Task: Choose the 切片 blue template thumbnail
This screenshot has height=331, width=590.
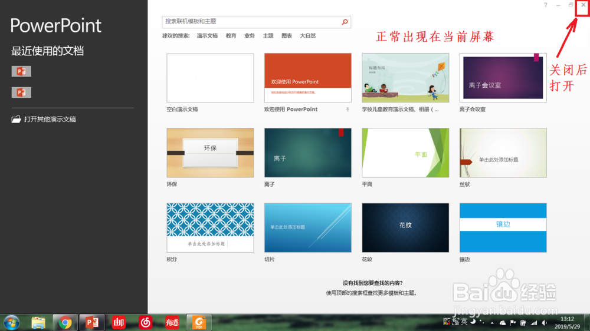Action: tap(308, 228)
